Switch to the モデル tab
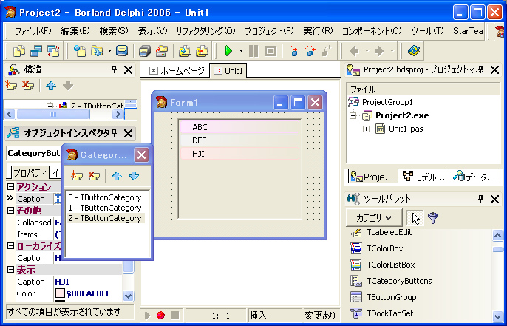507x326 pixels. [423, 177]
